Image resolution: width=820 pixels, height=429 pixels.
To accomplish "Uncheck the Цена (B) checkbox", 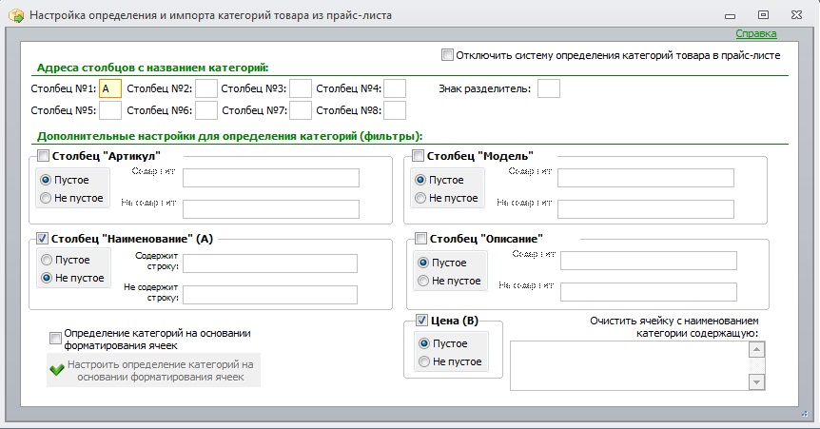I will (x=421, y=321).
